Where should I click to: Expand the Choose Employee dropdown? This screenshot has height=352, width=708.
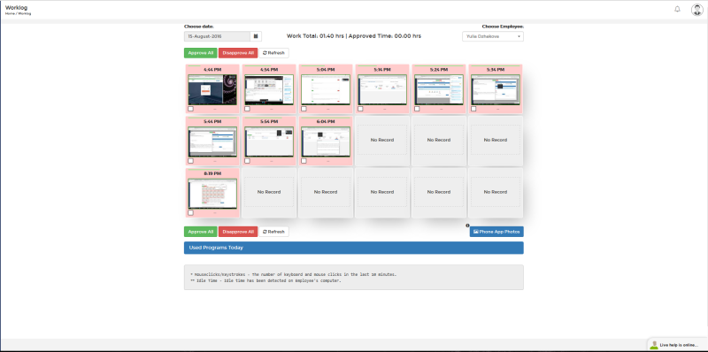pos(493,36)
